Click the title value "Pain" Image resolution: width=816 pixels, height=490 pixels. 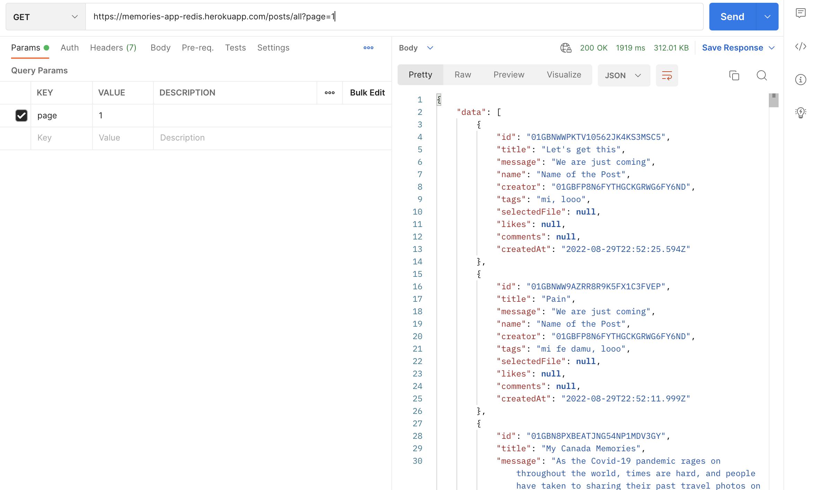pos(556,299)
